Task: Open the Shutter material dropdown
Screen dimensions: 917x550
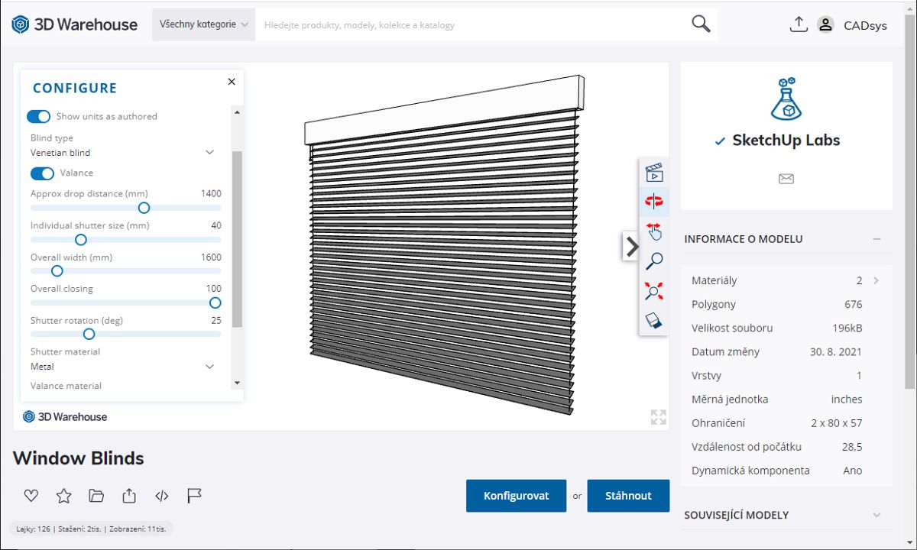Action: [x=122, y=367]
